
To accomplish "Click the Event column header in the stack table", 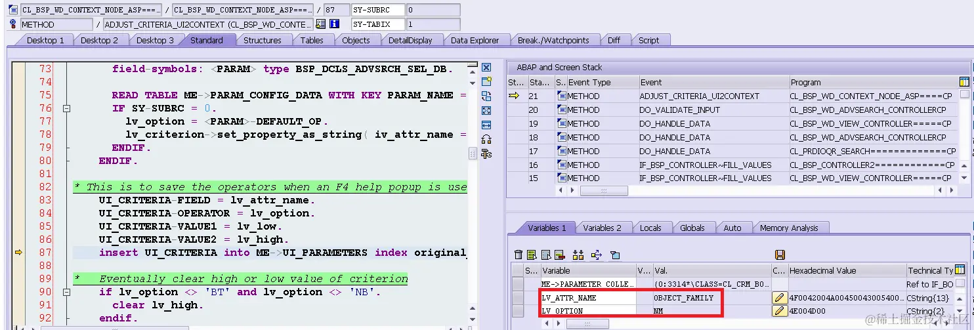I will point(714,82).
